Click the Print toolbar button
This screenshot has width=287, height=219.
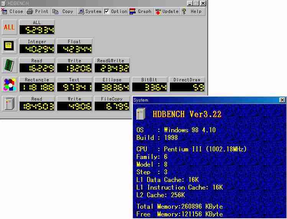tap(38, 11)
